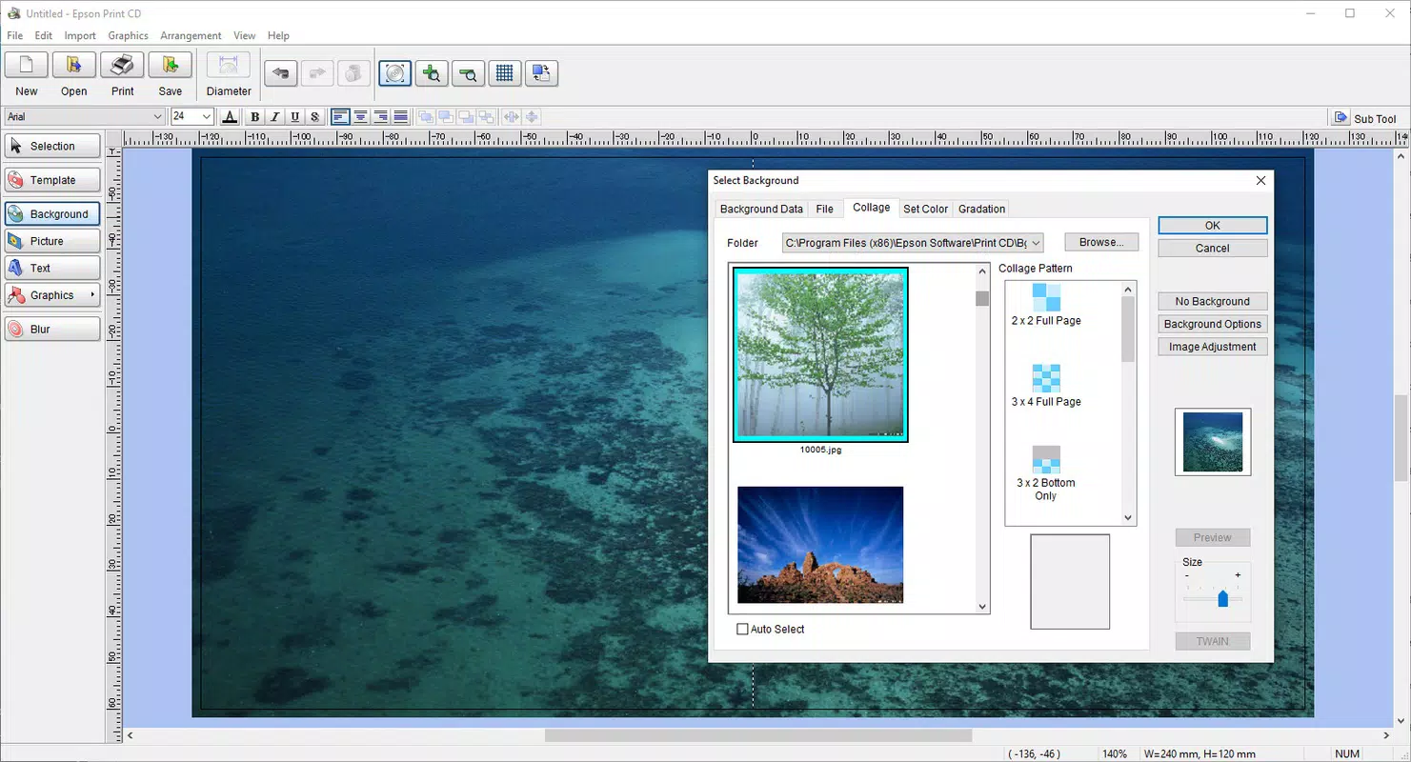Choose the 3 x 4 Full Page pattern

1046,386
